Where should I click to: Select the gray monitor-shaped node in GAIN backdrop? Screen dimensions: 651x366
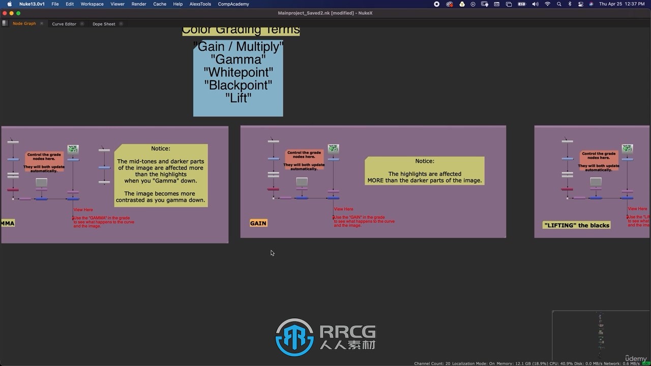[302, 181]
